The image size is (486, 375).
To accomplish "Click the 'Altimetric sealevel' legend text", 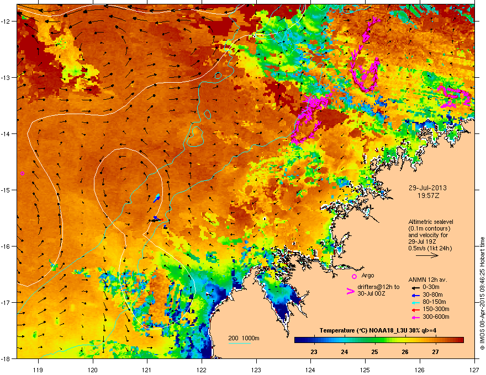I will coord(431,222).
